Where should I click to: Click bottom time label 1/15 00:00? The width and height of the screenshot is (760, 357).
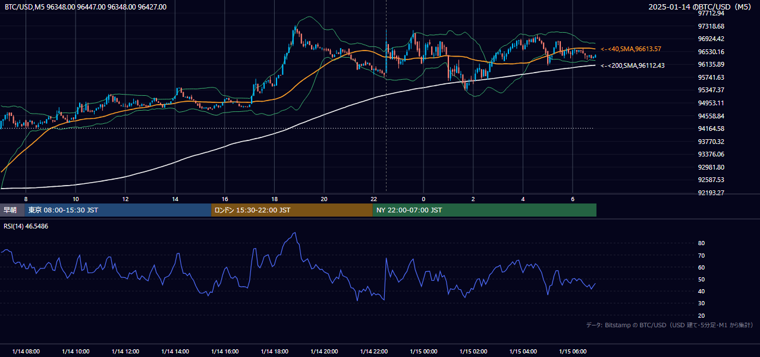[423, 351]
